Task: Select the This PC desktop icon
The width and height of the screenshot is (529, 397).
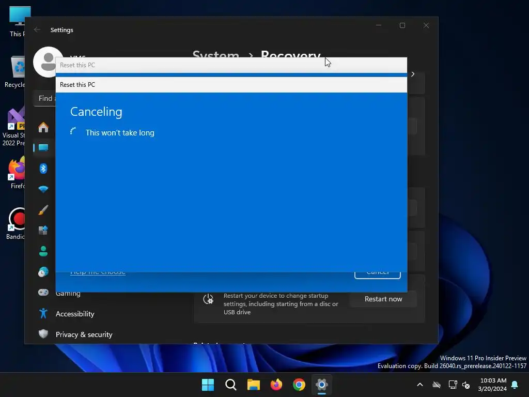Action: click(x=17, y=21)
